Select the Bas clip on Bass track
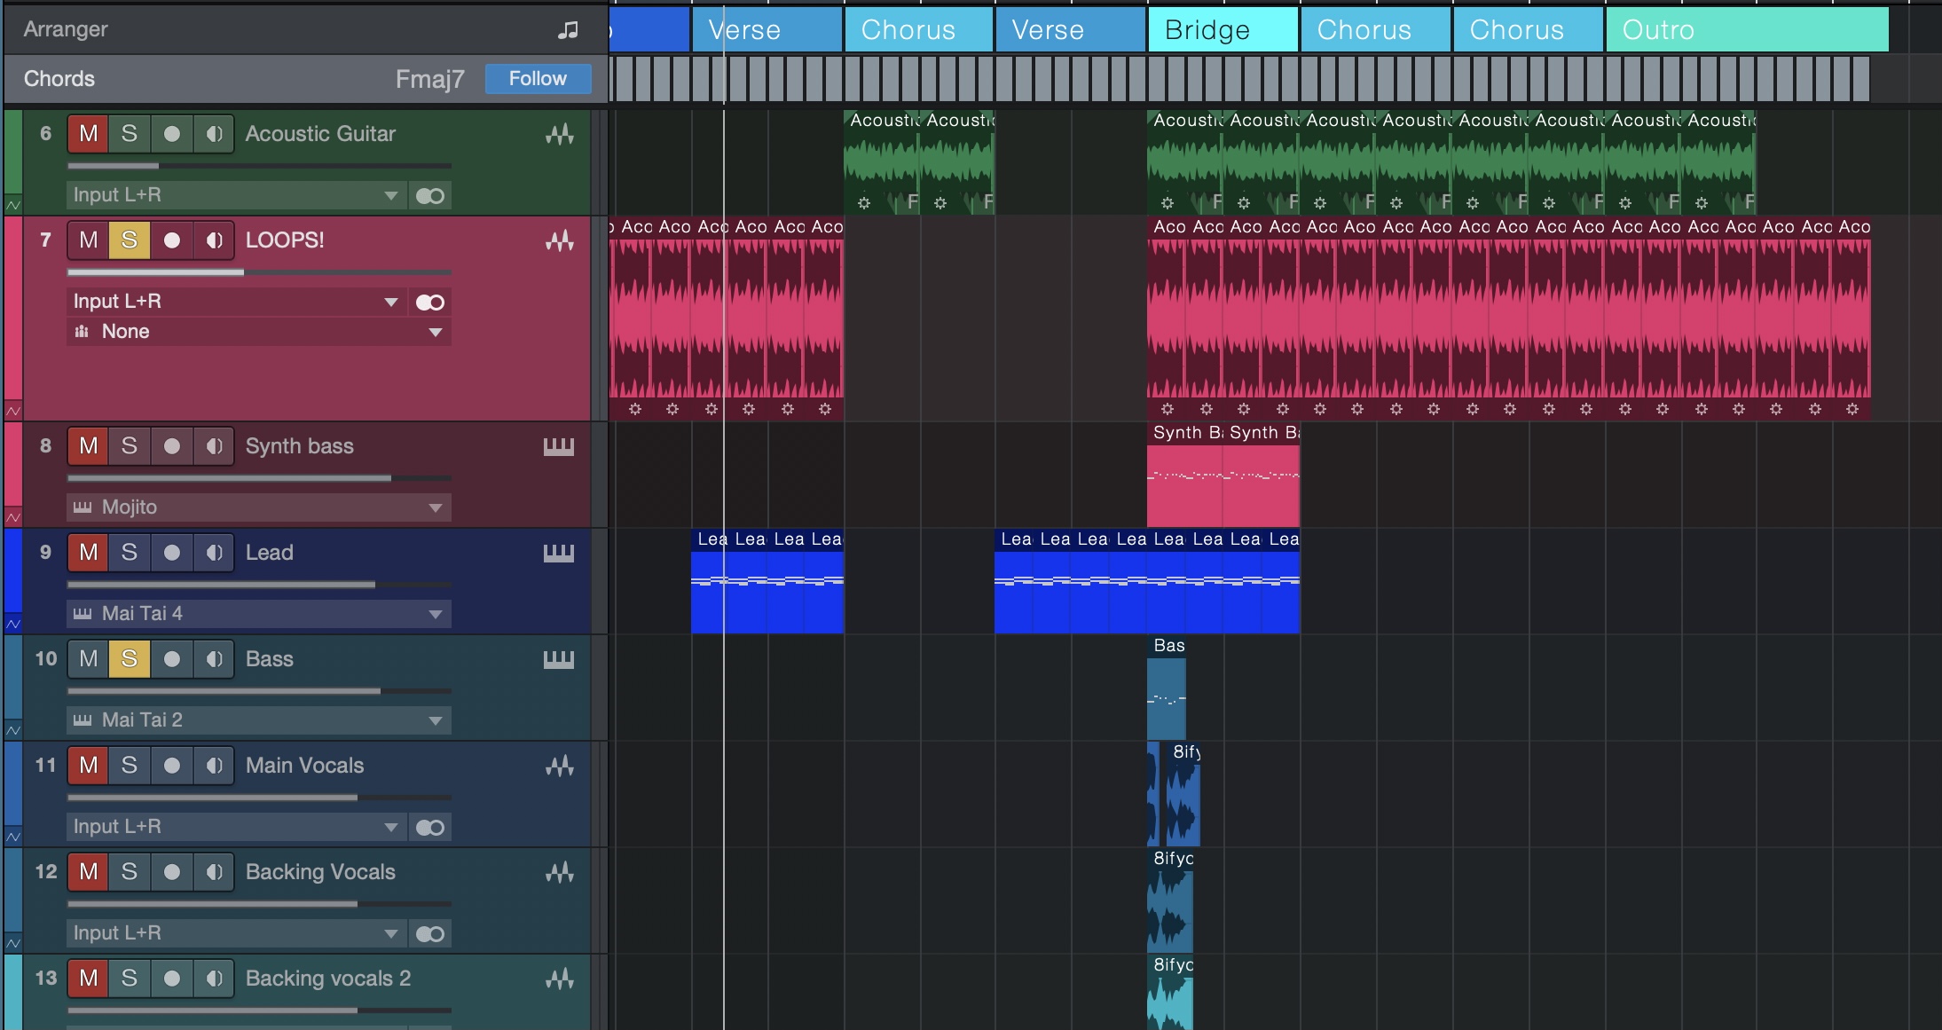This screenshot has height=1030, width=1942. coord(1167,688)
